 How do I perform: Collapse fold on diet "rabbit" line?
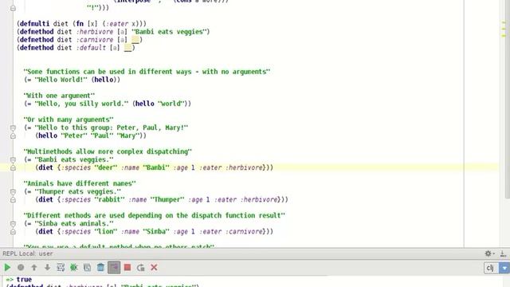pyautogui.click(x=13, y=200)
